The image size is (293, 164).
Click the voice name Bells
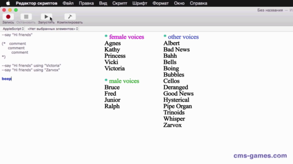point(170,62)
